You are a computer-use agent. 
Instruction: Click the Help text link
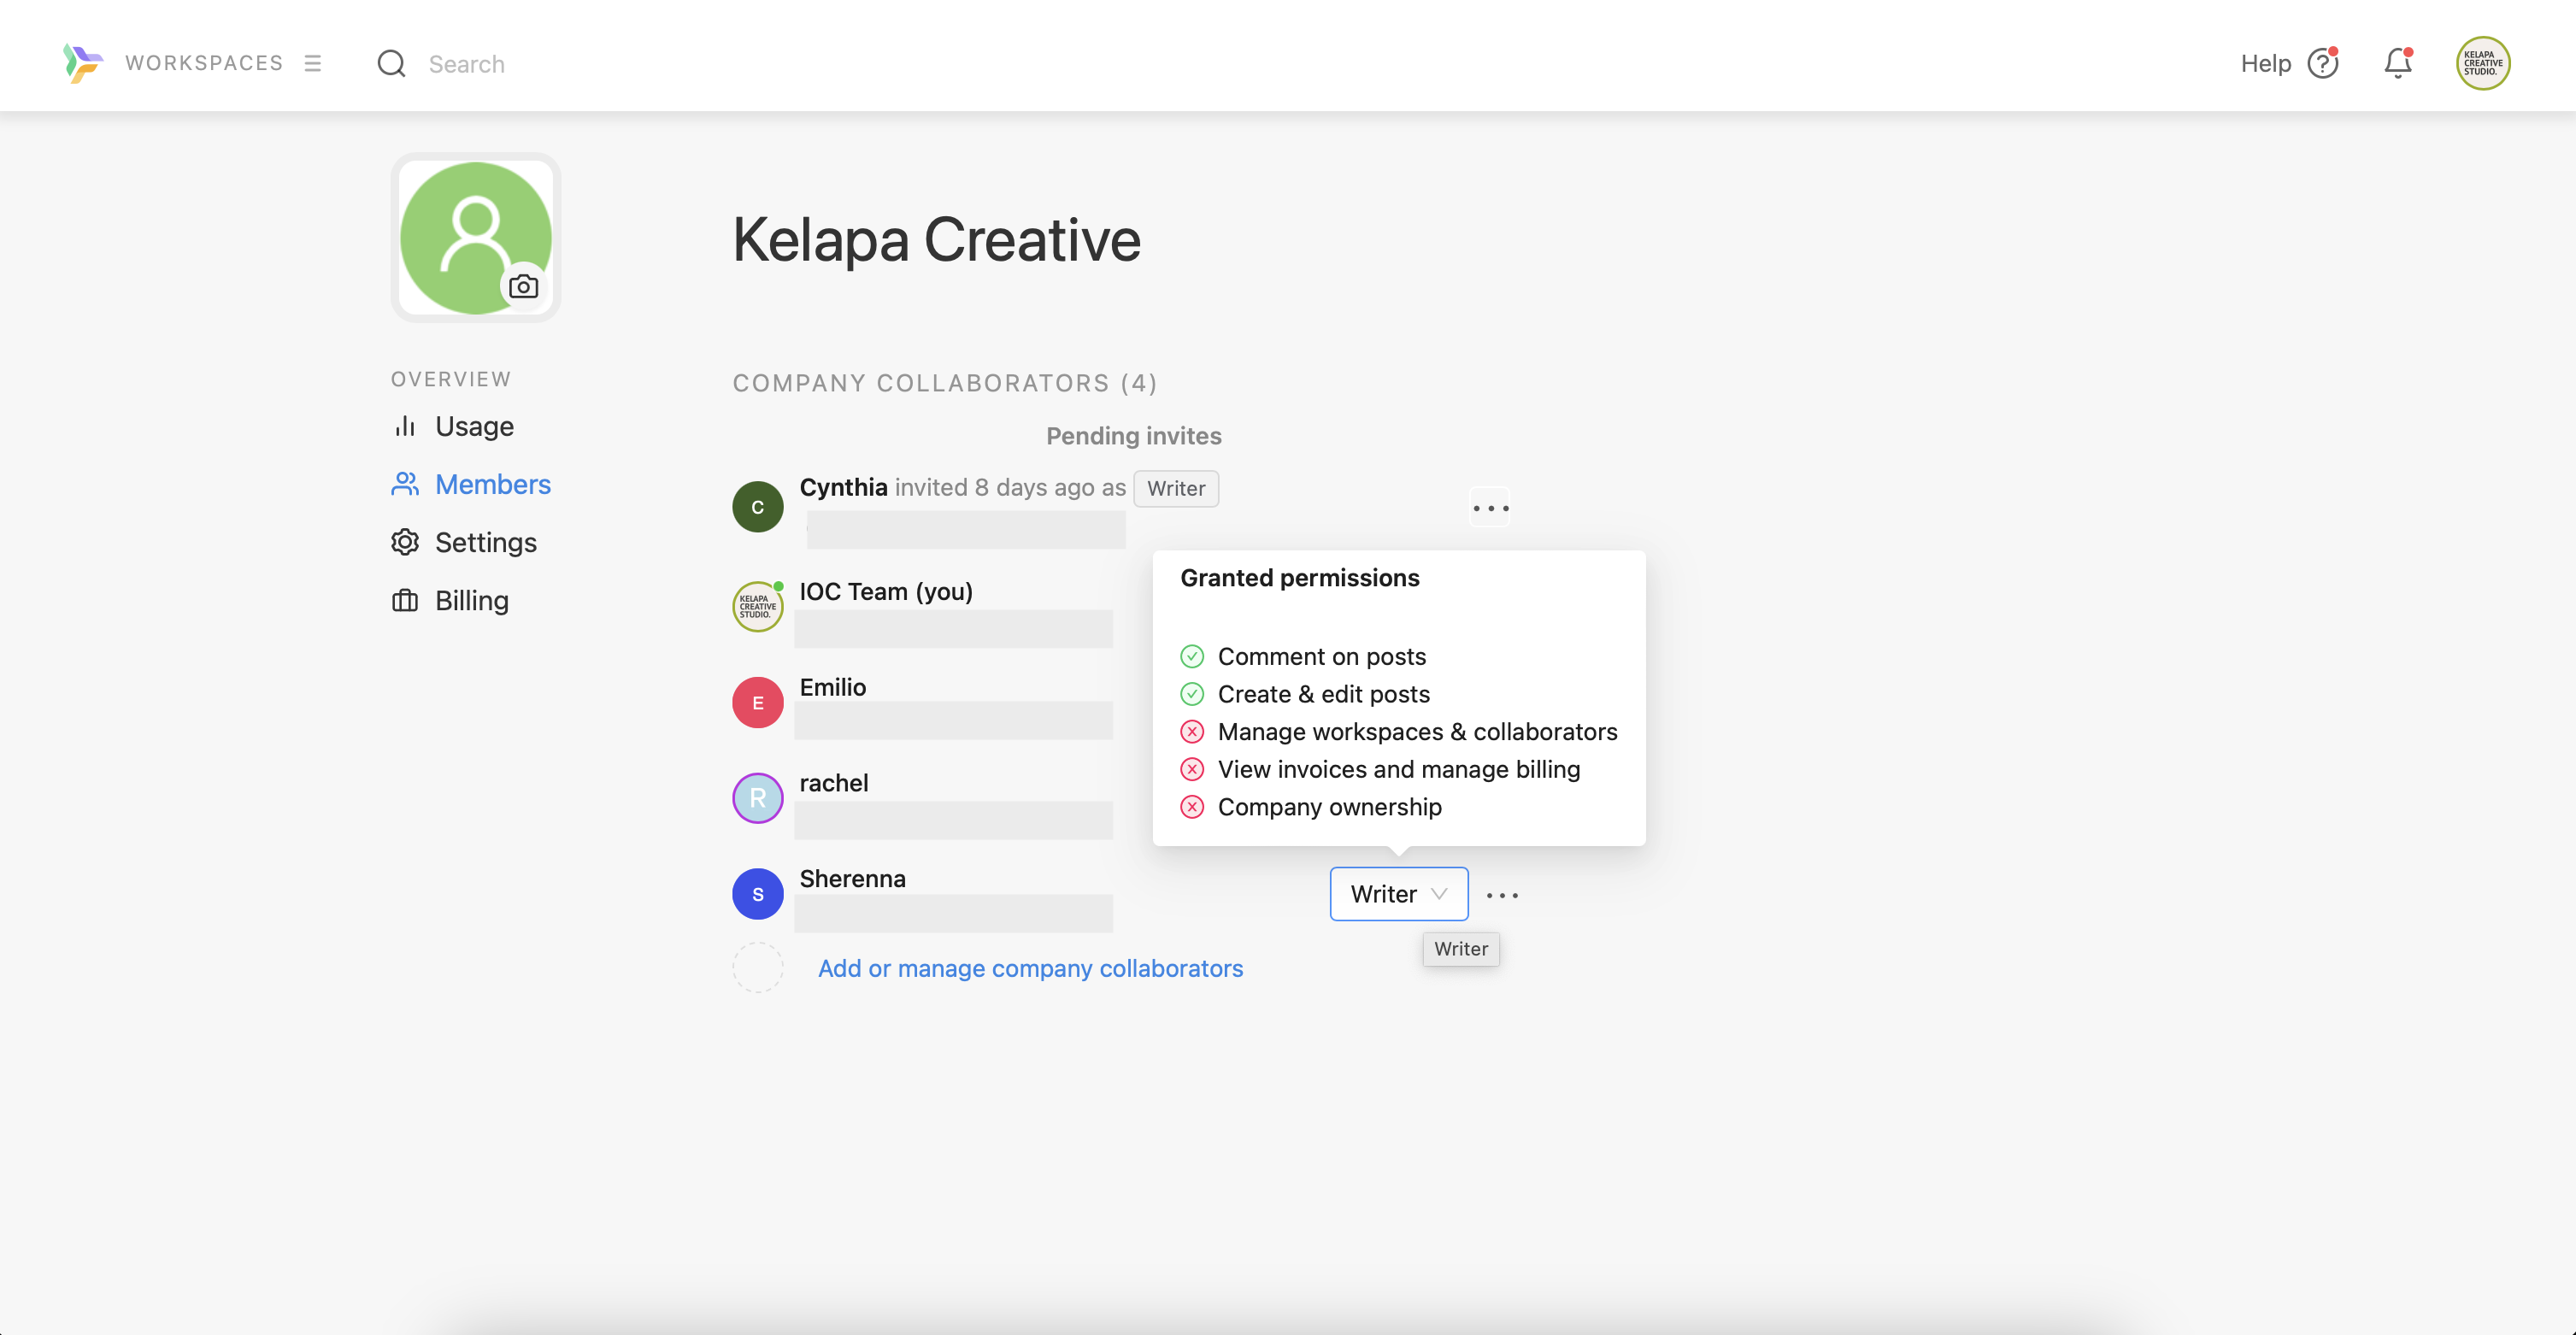(2265, 63)
